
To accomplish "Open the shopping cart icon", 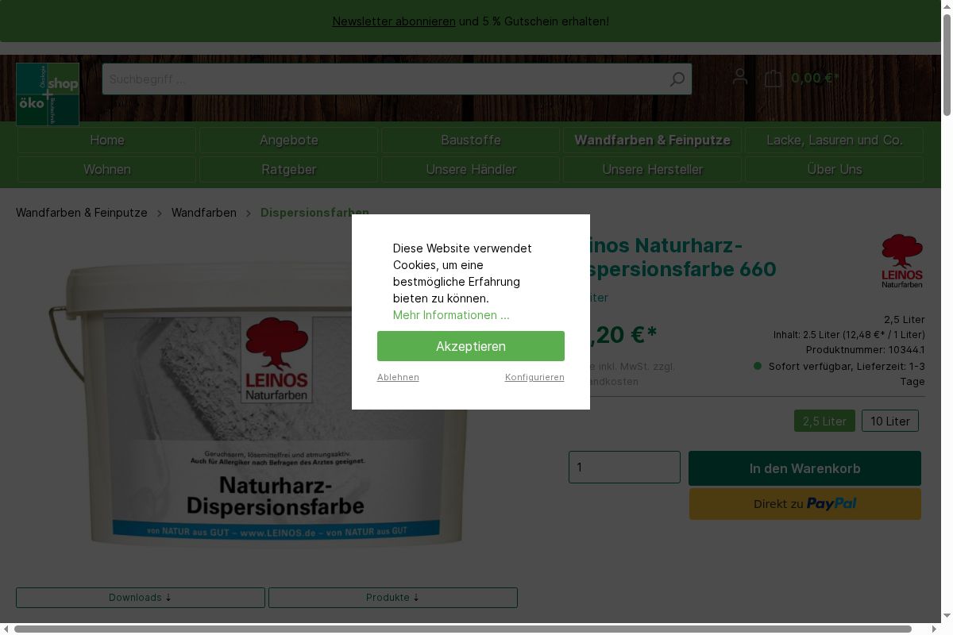I will 773,78.
